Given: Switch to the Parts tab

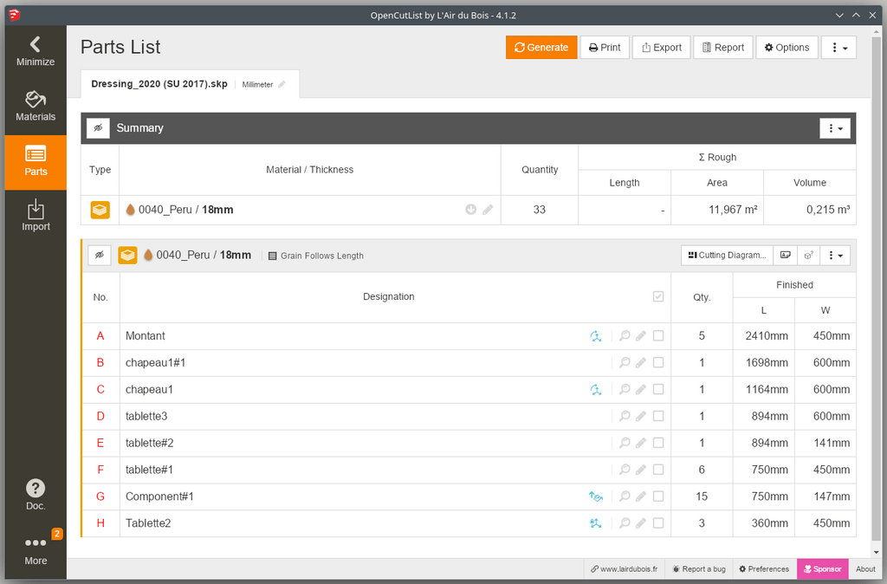Looking at the screenshot, I should (x=35, y=162).
